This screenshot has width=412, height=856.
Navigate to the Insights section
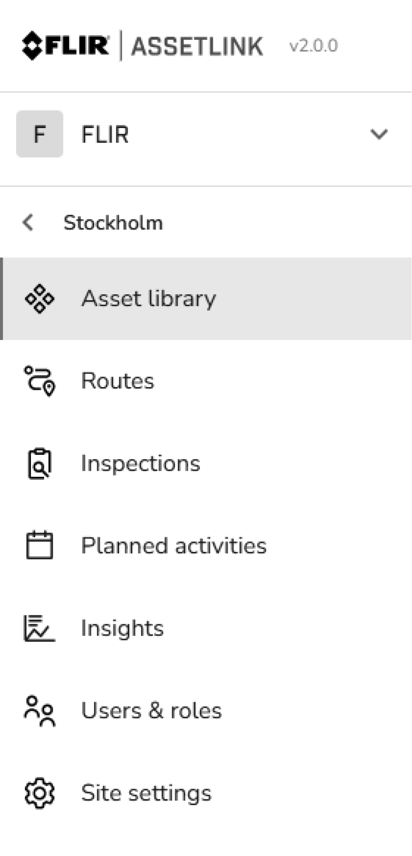click(122, 628)
